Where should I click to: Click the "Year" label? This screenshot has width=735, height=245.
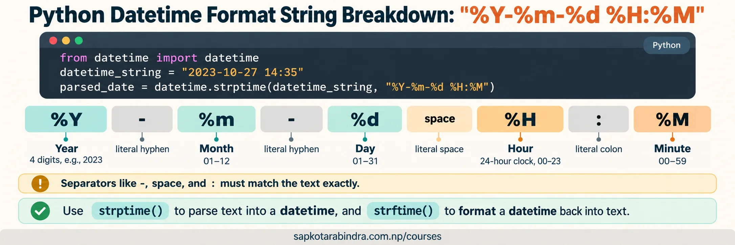click(x=67, y=149)
